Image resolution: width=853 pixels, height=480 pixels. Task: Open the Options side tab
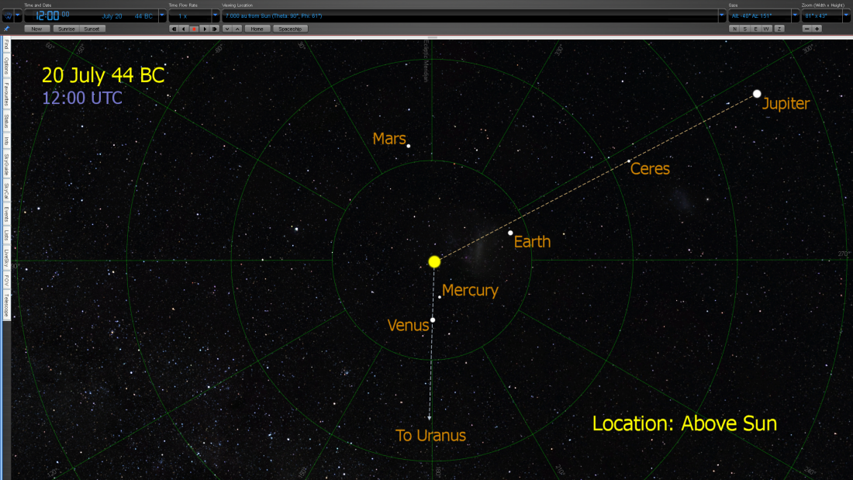6,66
